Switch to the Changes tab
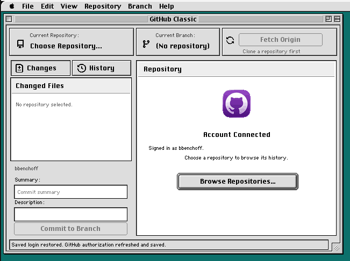This screenshot has height=261, width=350. pyautogui.click(x=41, y=68)
